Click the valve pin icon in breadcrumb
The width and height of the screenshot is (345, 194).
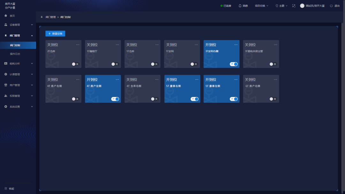pos(42,17)
